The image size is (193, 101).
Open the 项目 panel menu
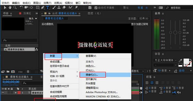click(11, 14)
